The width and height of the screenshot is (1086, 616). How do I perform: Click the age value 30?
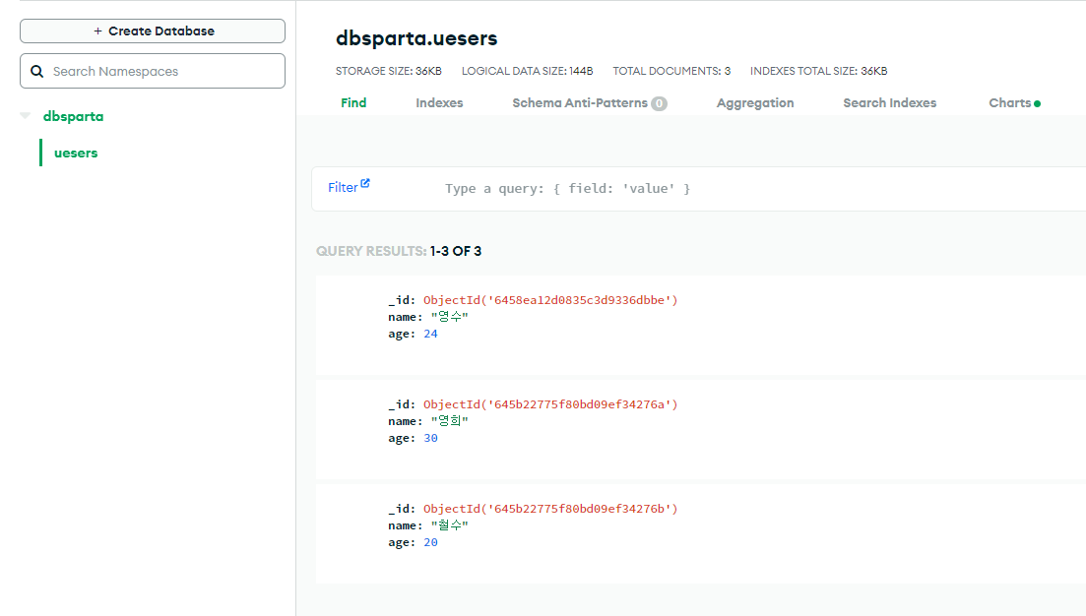click(x=431, y=438)
